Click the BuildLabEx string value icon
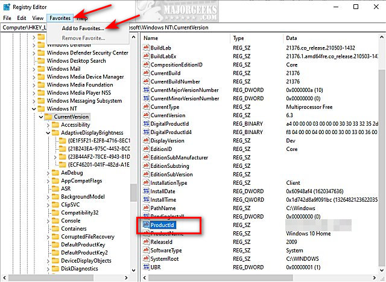Image resolution: width=386 pixels, height=282 pixels. (146, 56)
